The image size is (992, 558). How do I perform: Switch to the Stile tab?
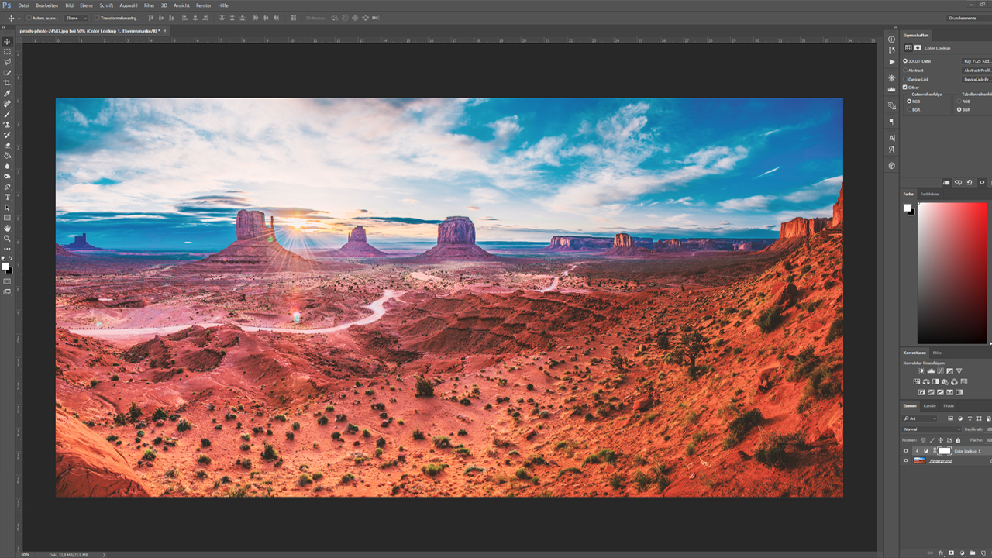(937, 353)
